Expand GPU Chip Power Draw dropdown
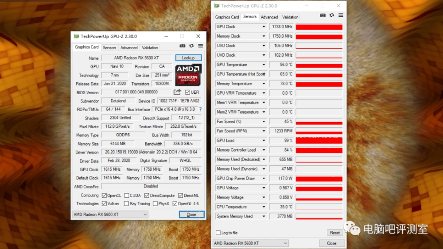 pos(264,178)
